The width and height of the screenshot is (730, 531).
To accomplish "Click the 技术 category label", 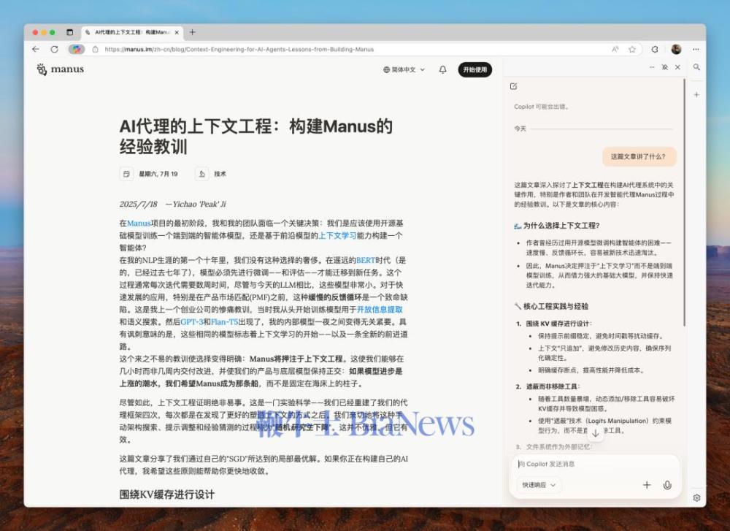I will pyautogui.click(x=220, y=174).
